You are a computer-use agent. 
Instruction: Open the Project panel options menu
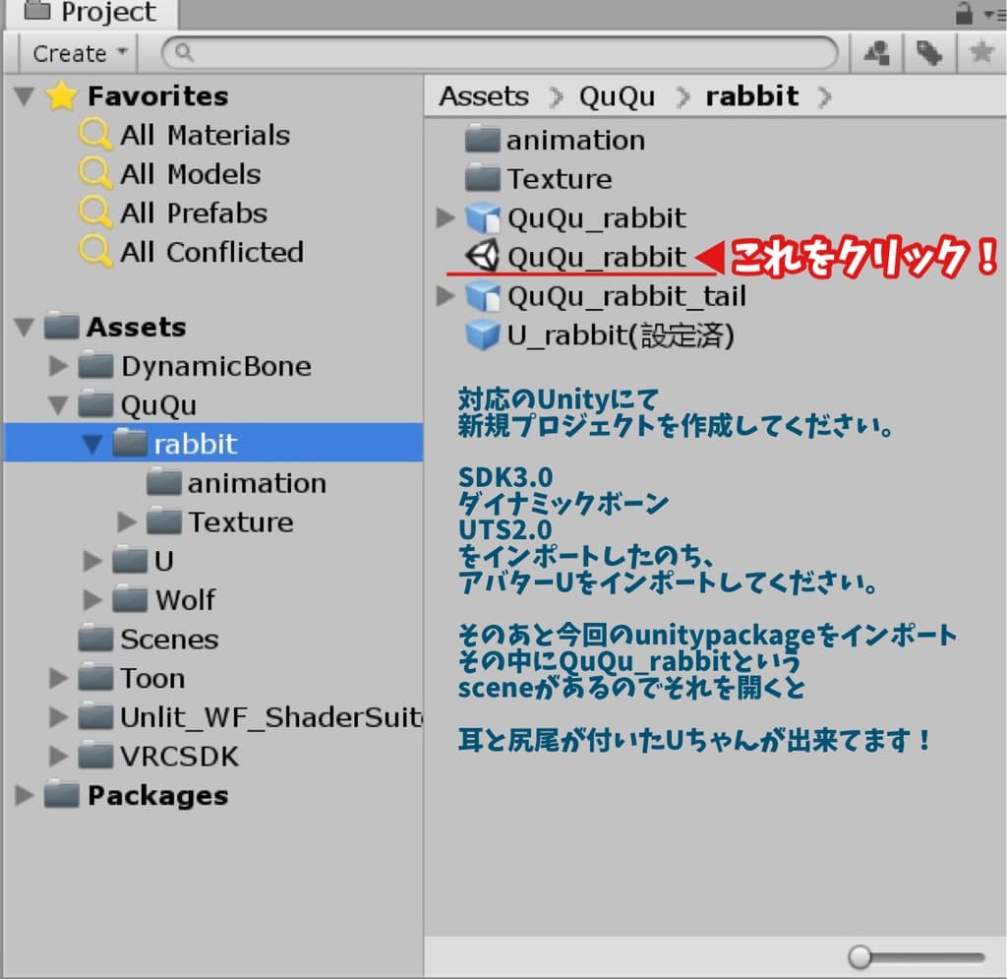coord(995,14)
